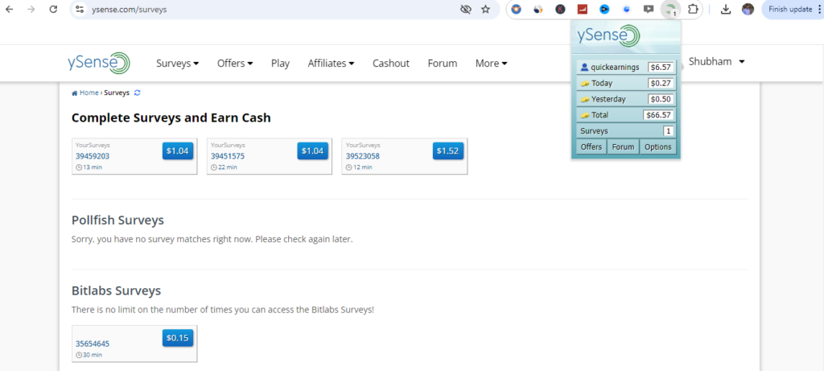The image size is (824, 371).
Task: Expand the More menu dropdown
Action: pyautogui.click(x=492, y=63)
